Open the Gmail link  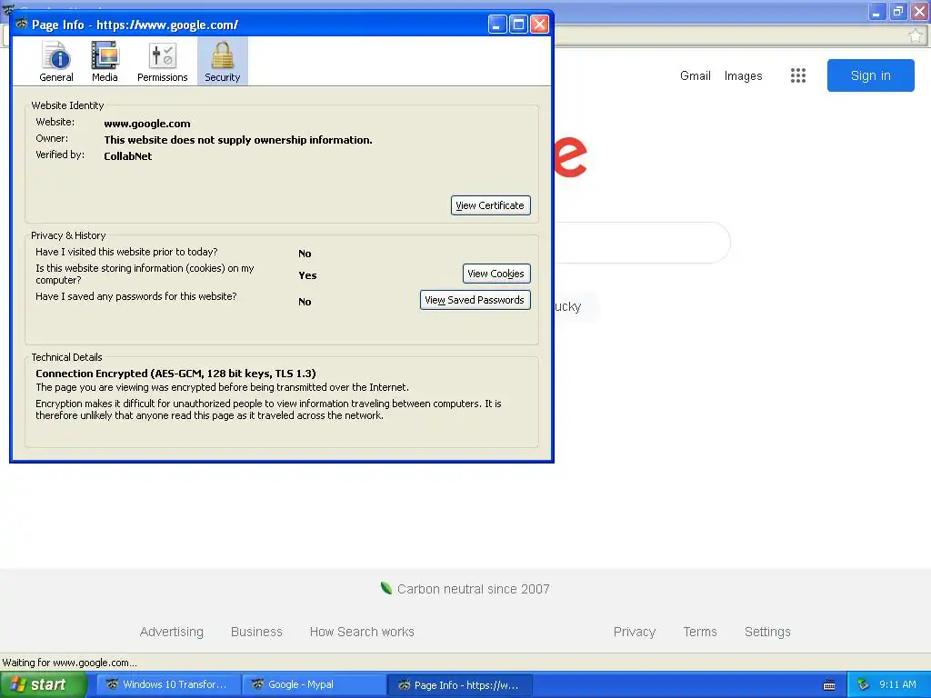coord(696,76)
